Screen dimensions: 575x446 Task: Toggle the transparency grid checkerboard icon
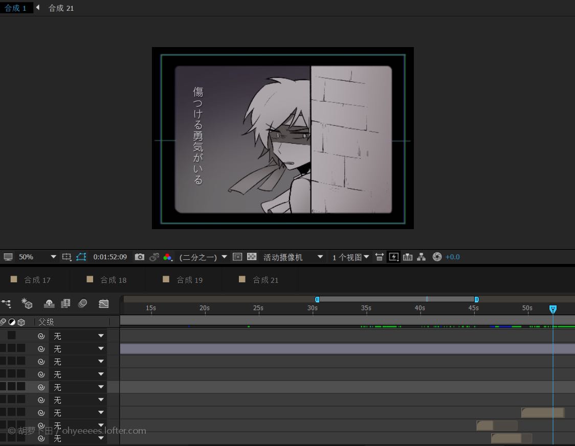click(252, 257)
